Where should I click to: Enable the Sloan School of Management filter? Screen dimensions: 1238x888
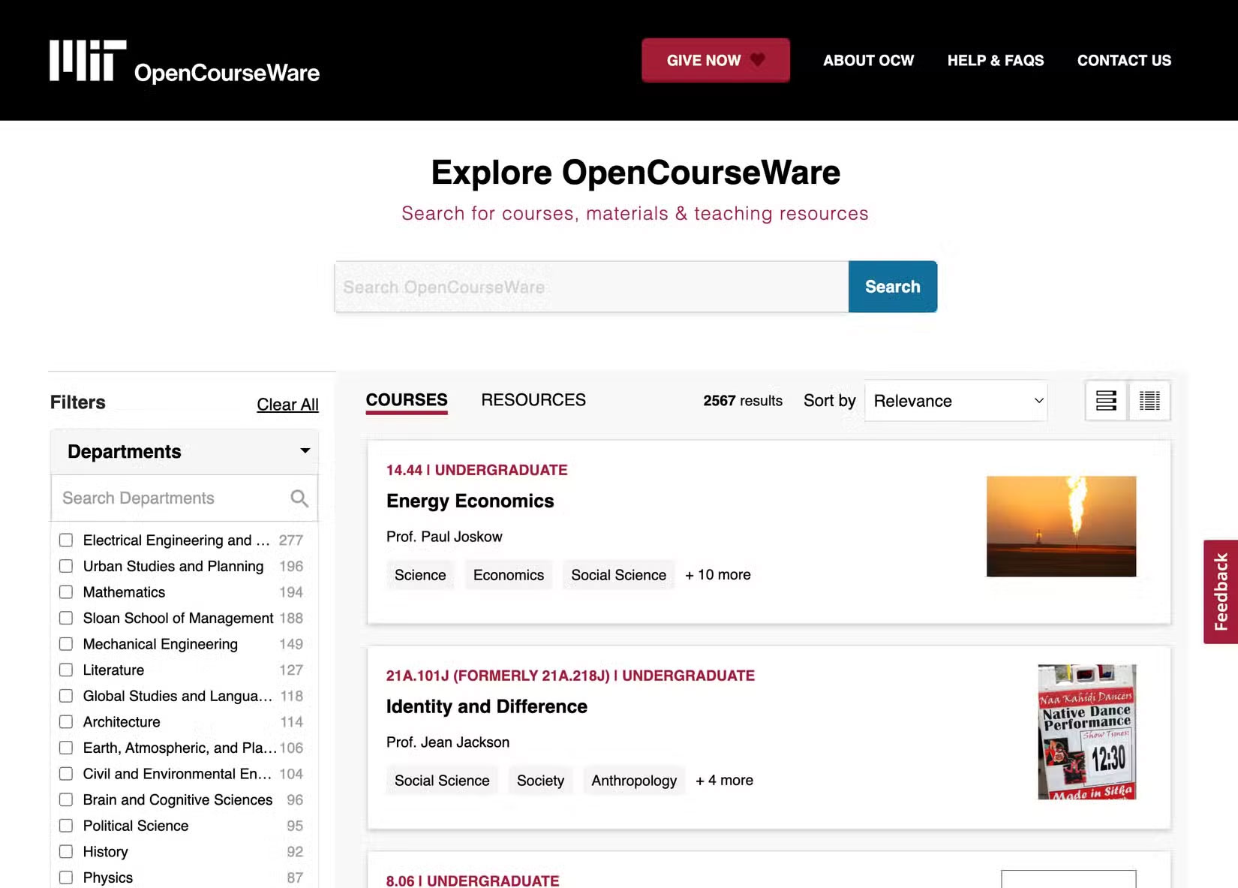66,618
